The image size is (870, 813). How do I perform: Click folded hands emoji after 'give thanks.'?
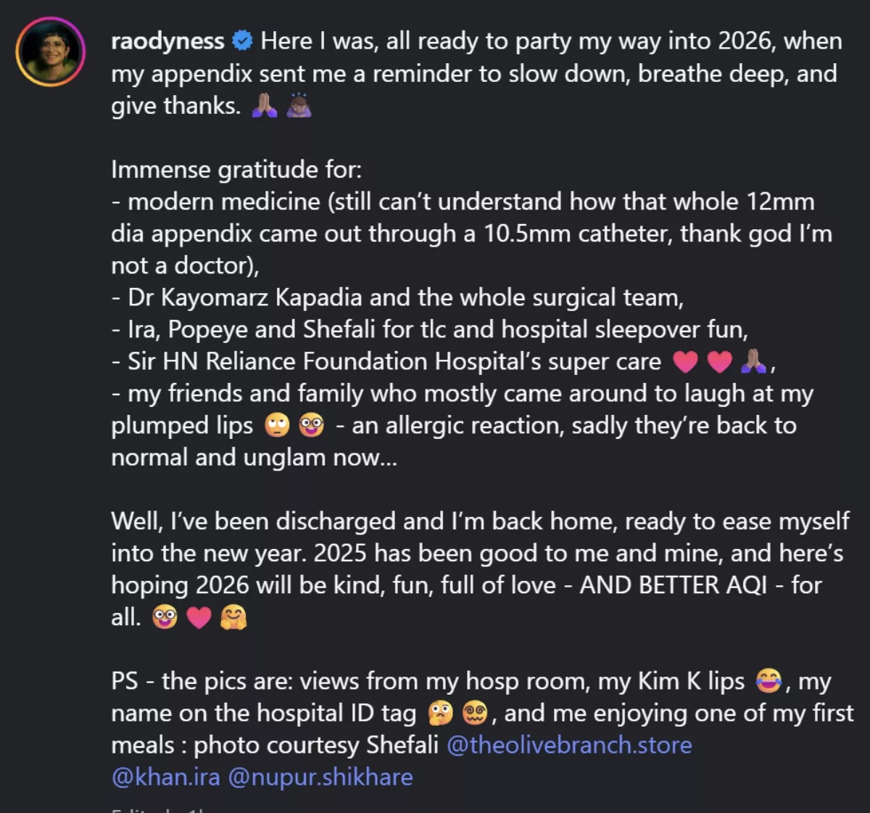(264, 107)
